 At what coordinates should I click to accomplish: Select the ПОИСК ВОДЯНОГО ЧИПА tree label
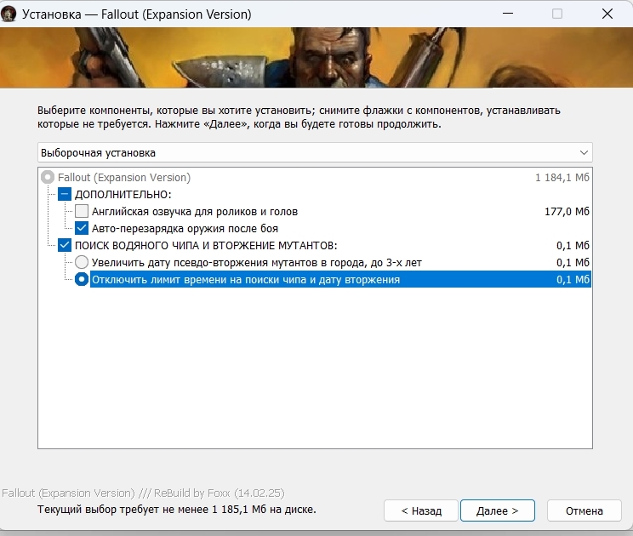(x=206, y=245)
